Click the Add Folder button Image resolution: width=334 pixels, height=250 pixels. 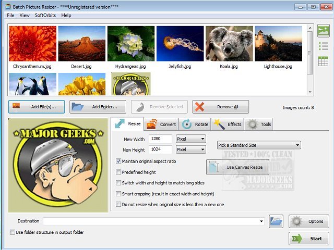tap(98, 107)
